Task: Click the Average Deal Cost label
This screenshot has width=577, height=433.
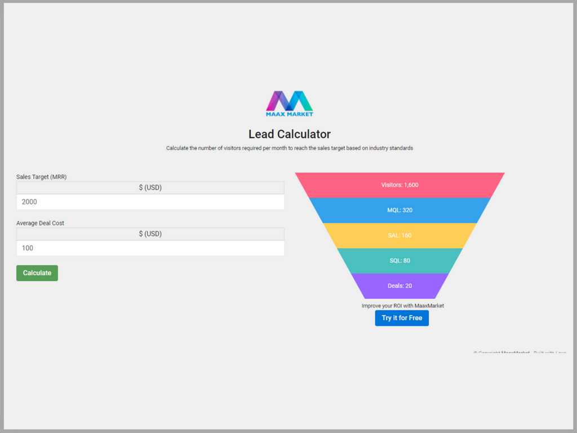Action: (40, 223)
